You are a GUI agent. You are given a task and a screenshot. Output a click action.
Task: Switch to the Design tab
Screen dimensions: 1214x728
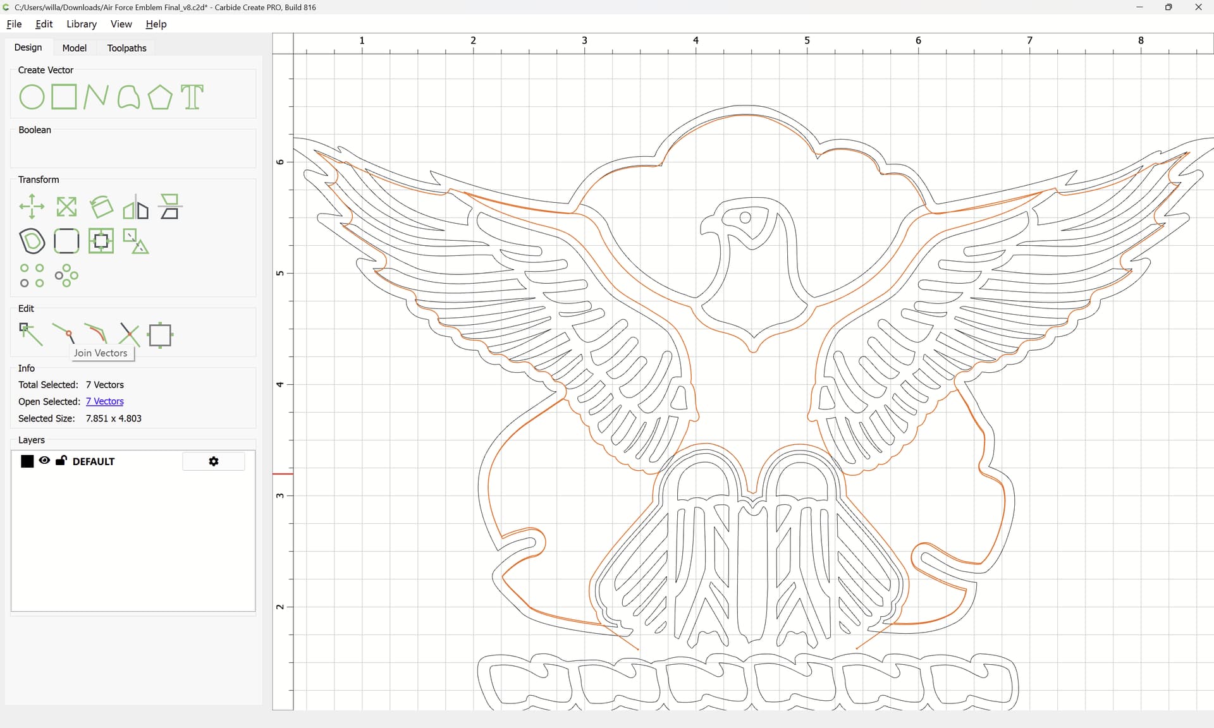pos(28,47)
